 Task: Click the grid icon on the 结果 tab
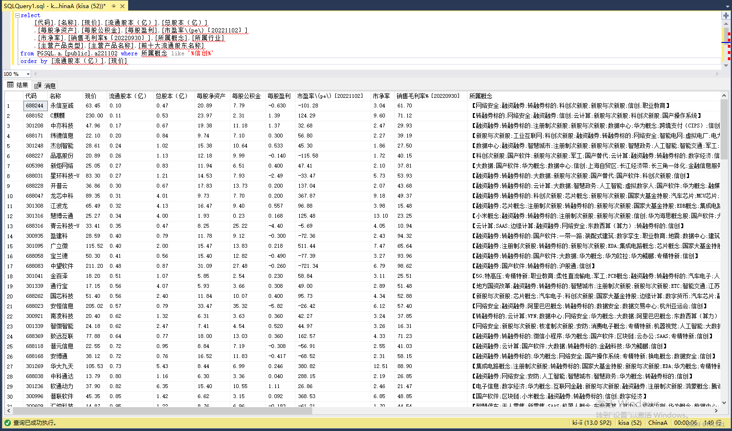coord(10,85)
